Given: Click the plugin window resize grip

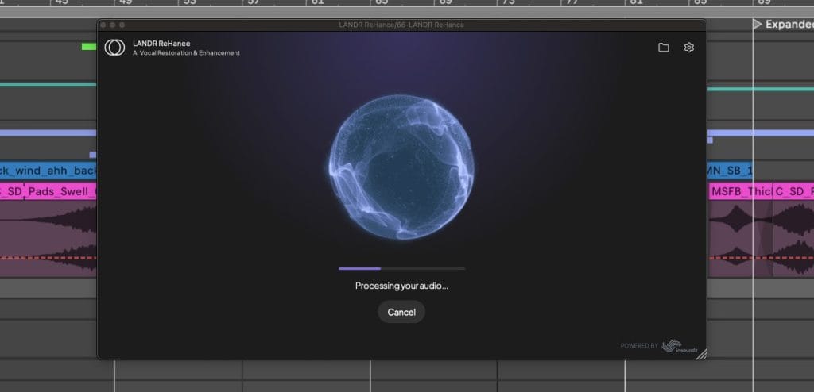Looking at the screenshot, I should 700,354.
